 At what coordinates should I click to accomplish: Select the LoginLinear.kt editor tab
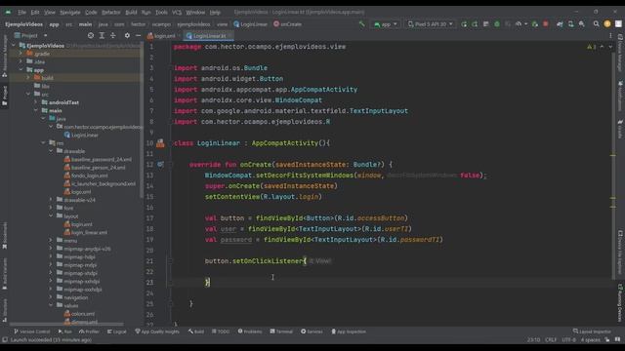[208, 36]
